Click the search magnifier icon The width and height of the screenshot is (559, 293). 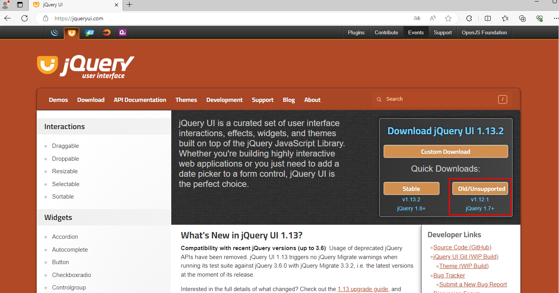coord(379,99)
